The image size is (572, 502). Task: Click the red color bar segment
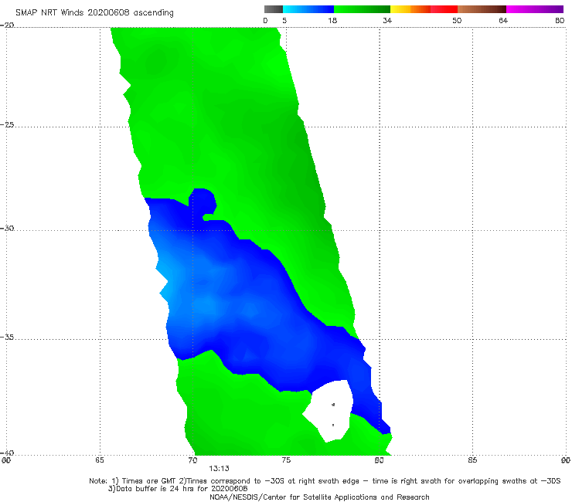pos(444,9)
